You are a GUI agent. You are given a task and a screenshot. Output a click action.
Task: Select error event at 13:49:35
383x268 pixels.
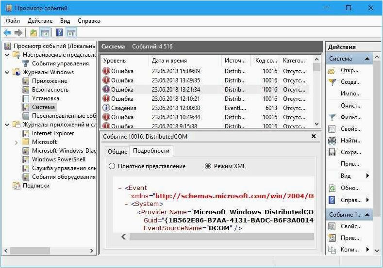[205, 80]
